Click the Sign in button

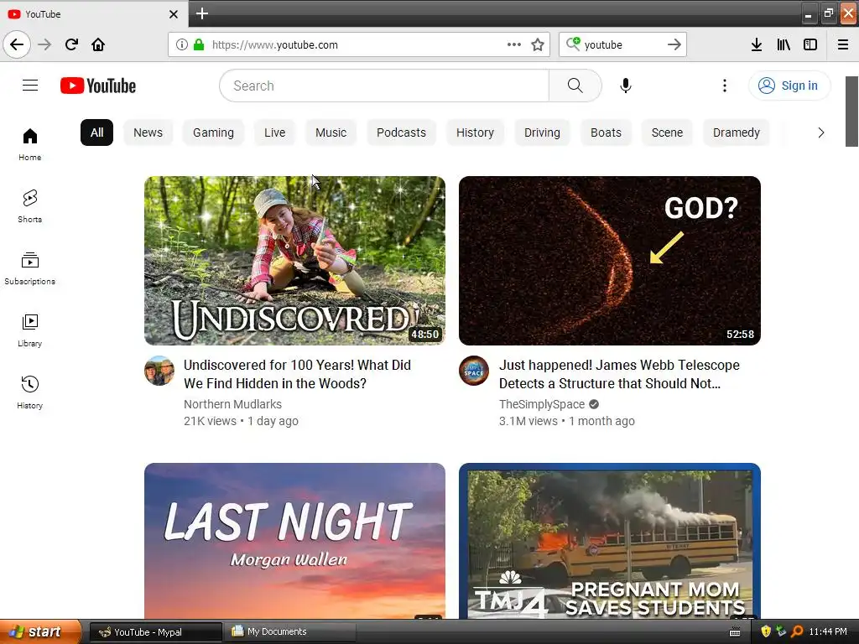pos(789,86)
